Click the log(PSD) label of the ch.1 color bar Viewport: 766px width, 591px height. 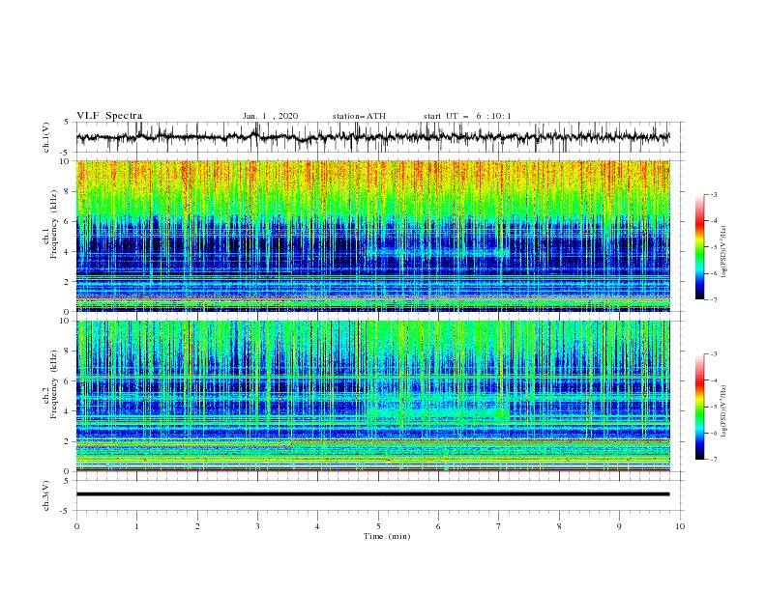[x=724, y=252]
